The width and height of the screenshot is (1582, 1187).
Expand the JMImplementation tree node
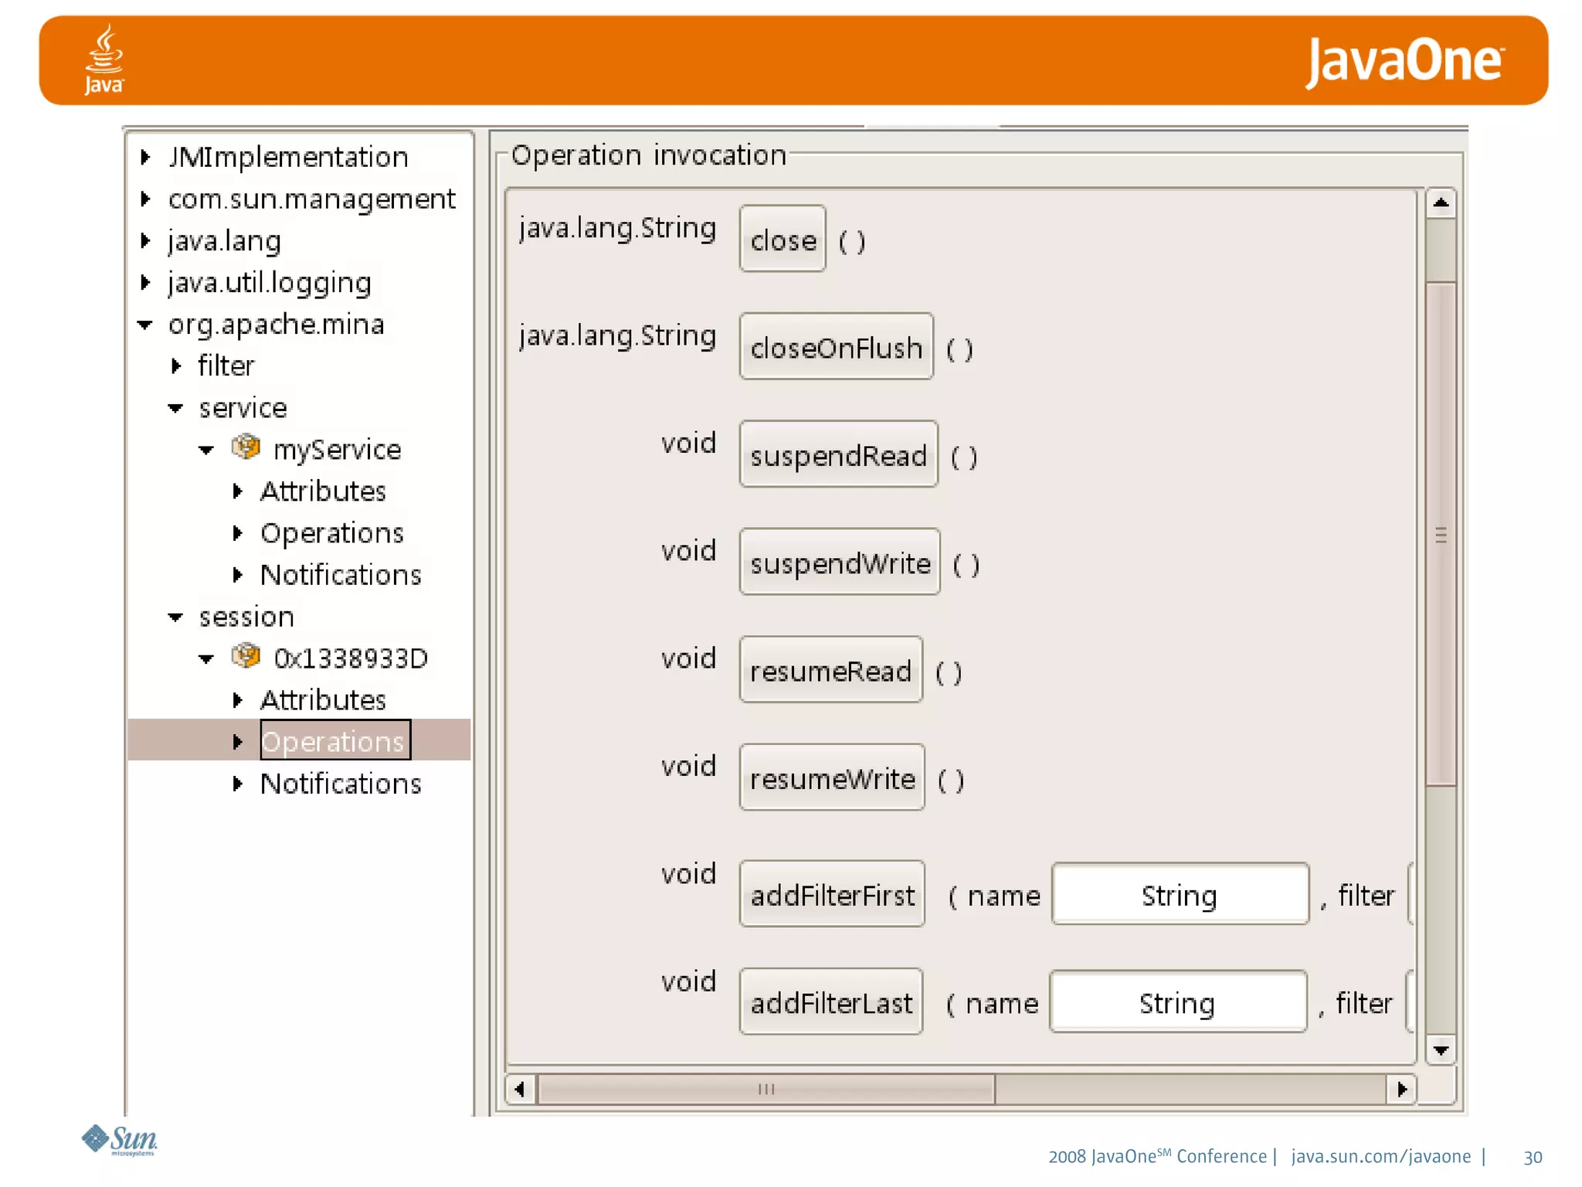[145, 158]
